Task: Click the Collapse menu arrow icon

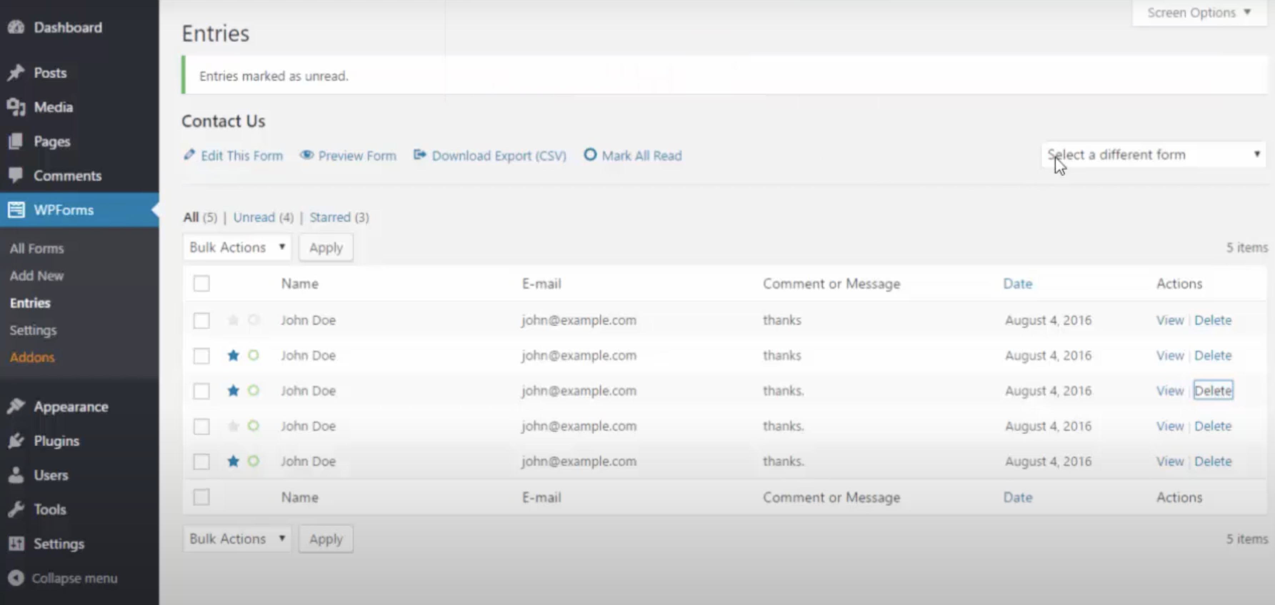Action: (x=16, y=578)
